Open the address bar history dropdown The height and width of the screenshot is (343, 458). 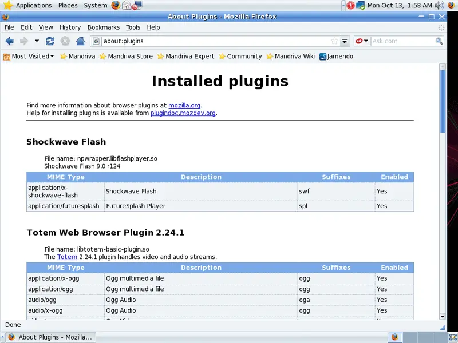tap(345, 41)
